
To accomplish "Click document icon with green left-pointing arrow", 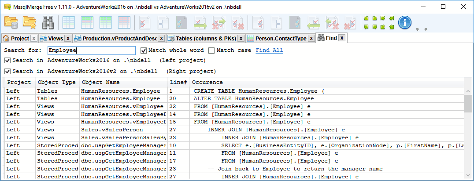I will [314, 23].
